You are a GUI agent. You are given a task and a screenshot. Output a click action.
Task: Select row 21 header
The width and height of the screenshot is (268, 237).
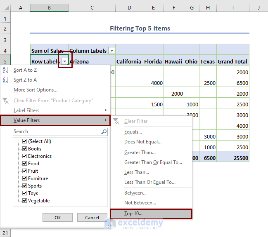tap(5, 233)
